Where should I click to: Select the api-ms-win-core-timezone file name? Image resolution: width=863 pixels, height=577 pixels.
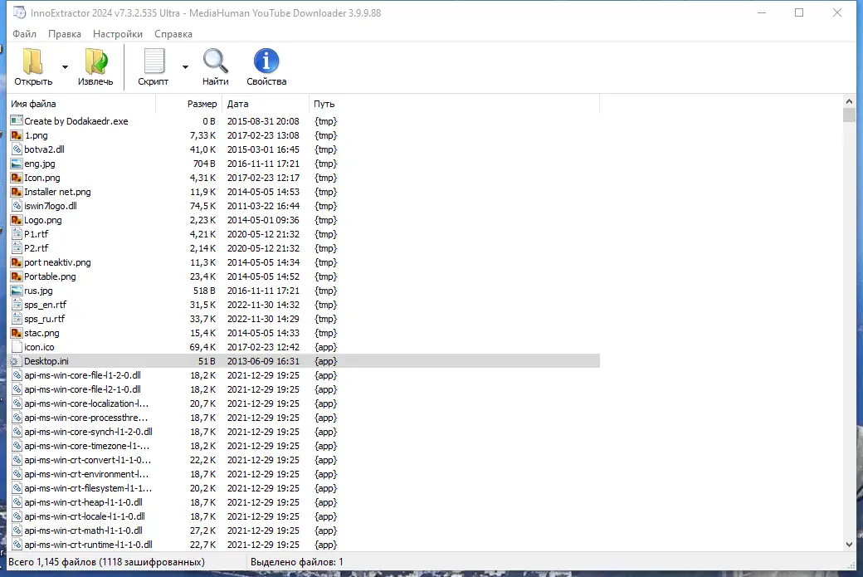coord(87,446)
